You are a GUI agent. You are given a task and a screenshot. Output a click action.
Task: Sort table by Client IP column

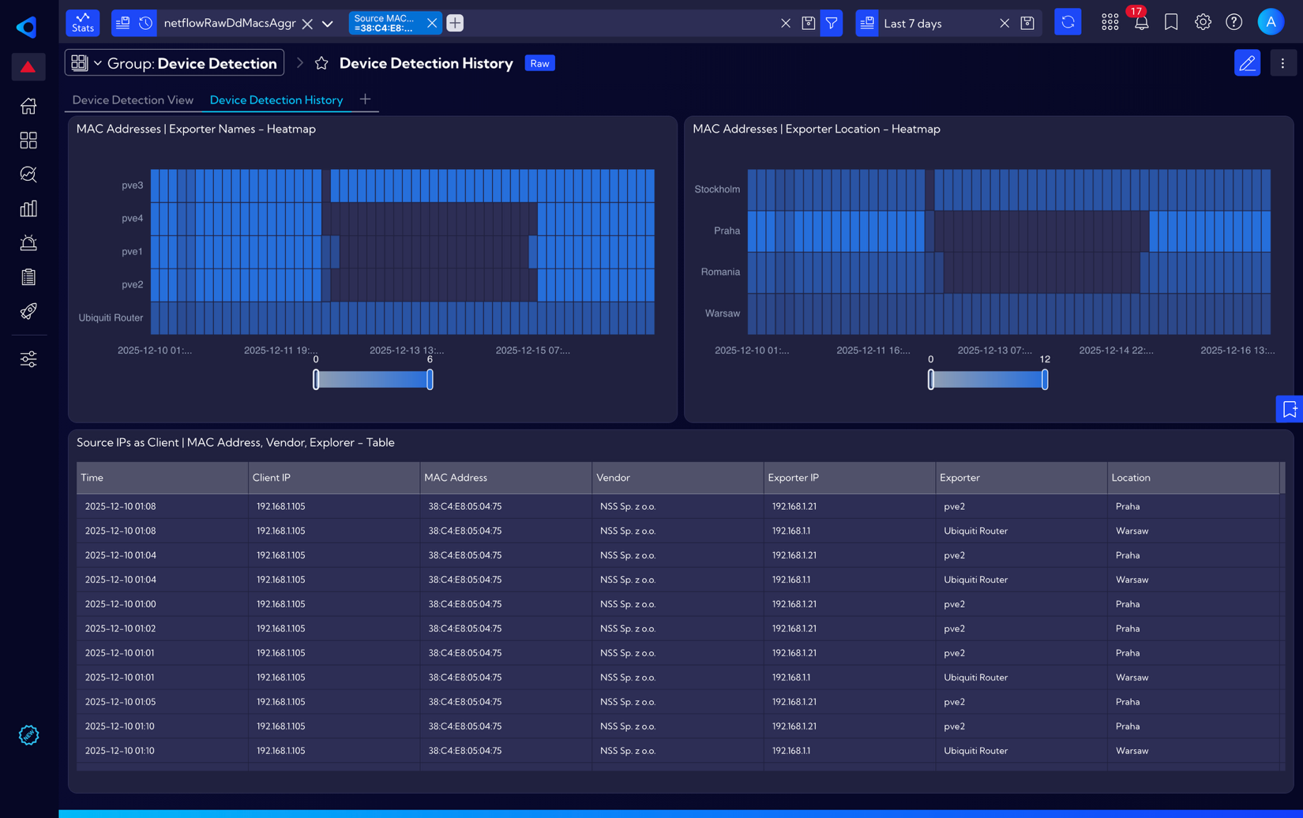click(x=334, y=478)
